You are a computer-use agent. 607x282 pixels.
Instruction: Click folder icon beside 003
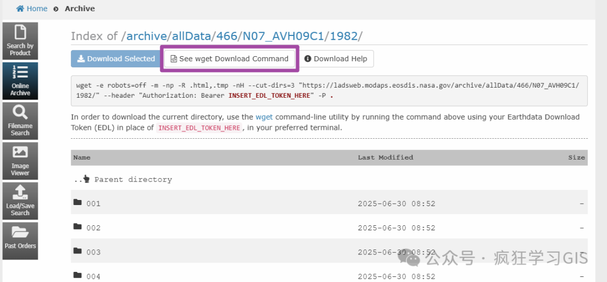point(78,251)
